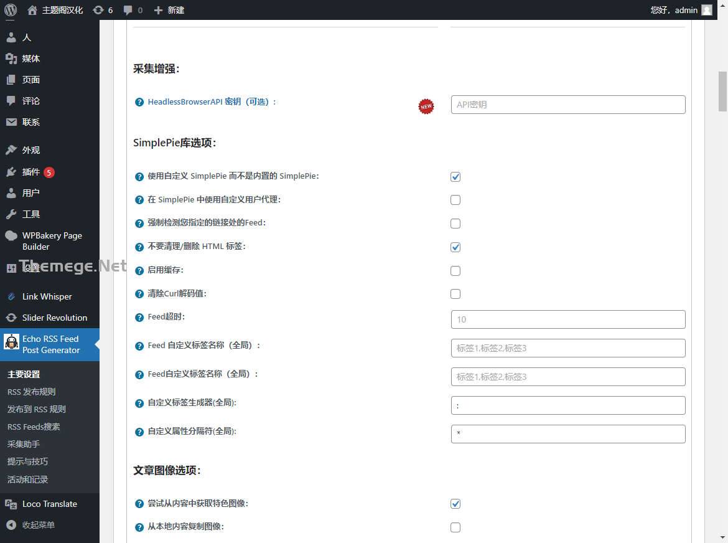Click help icon beside 使用自定义 SimplePie
This screenshot has width=728, height=543.
pyautogui.click(x=139, y=176)
